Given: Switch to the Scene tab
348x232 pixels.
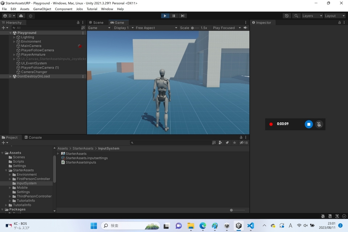Looking at the screenshot, I should [96, 23].
